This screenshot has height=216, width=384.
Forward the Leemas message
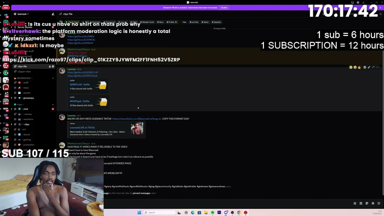373,67
